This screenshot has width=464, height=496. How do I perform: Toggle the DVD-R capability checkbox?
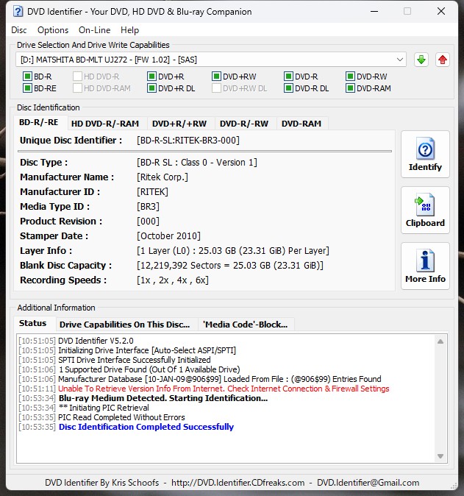click(x=288, y=77)
